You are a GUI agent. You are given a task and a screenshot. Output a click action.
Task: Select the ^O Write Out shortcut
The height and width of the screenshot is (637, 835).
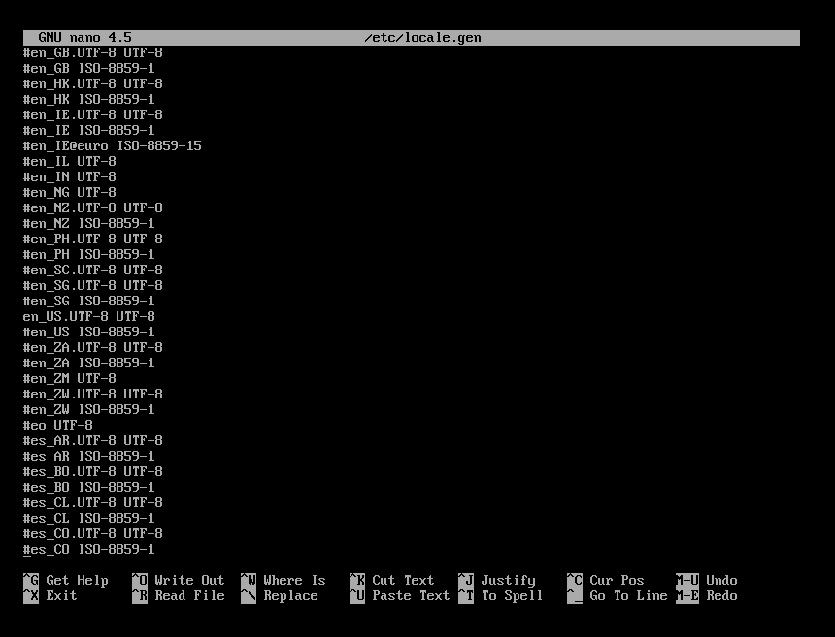click(178, 581)
